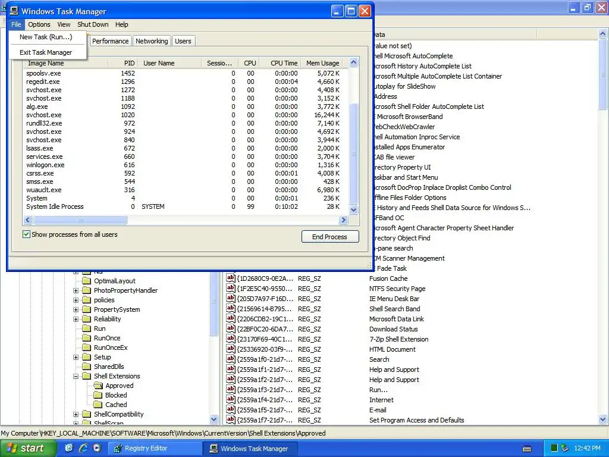Image resolution: width=609 pixels, height=457 pixels.
Task: Click the keyboard icon in system tray
Action: 527,449
